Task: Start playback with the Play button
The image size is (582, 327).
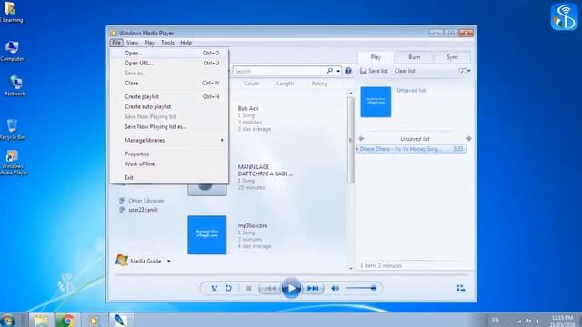Action: point(291,288)
